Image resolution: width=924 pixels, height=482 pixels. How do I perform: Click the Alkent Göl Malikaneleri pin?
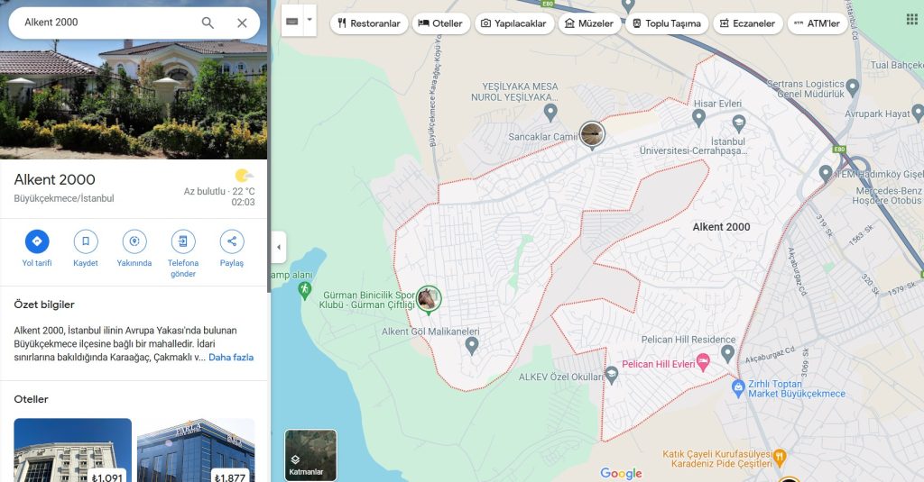(x=471, y=346)
